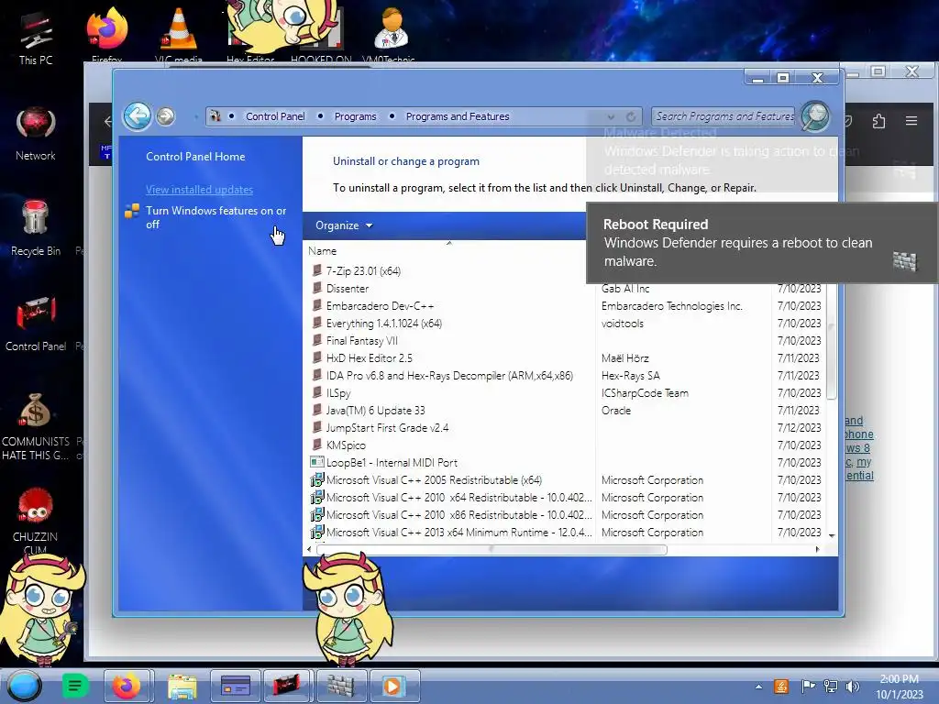Click the Start orb on the taskbar
The width and height of the screenshot is (939, 704).
pos(24,686)
